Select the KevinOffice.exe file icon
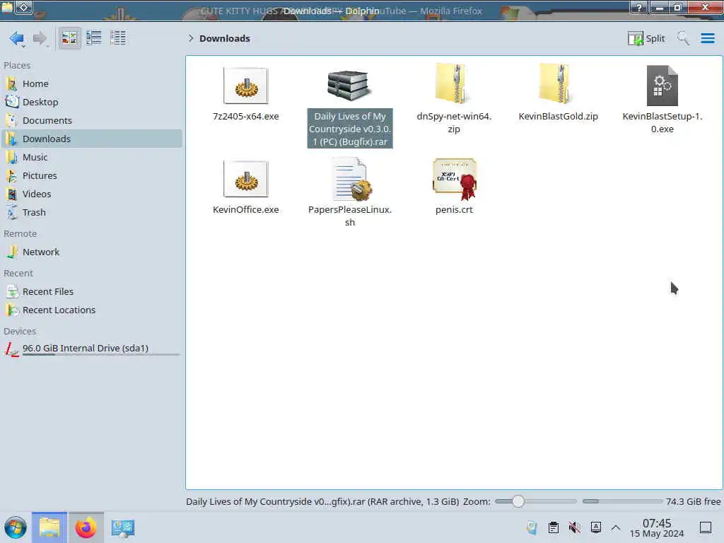This screenshot has height=543, width=724. click(x=245, y=179)
